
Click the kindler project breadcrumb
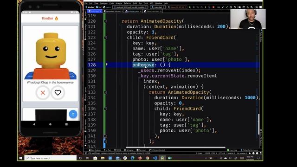click(x=90, y=7)
